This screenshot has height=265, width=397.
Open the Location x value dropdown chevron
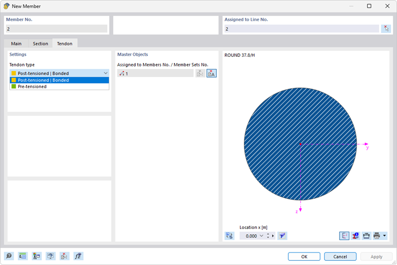pyautogui.click(x=262, y=236)
